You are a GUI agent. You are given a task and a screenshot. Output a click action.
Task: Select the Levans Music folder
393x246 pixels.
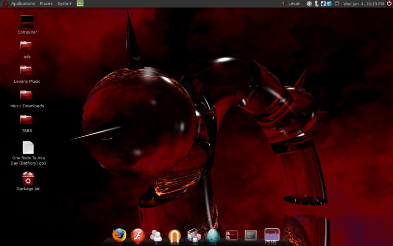[x=26, y=70]
